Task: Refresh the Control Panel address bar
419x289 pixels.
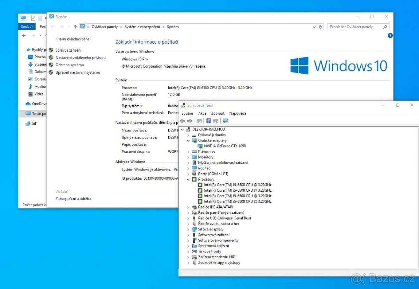Action: pyautogui.click(x=321, y=27)
